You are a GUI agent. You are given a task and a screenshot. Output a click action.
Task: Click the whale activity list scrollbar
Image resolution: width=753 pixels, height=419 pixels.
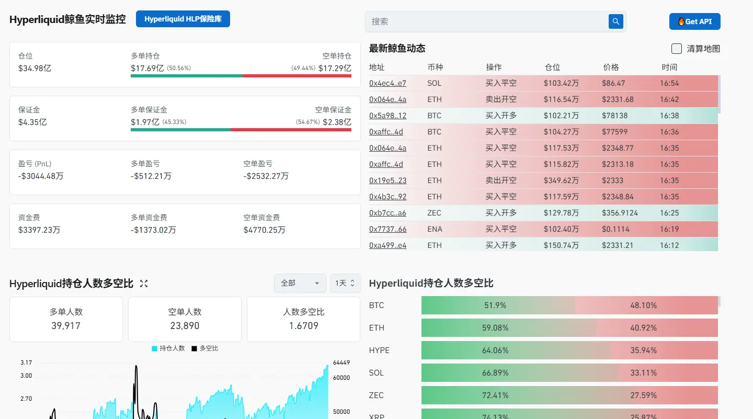pos(720,94)
